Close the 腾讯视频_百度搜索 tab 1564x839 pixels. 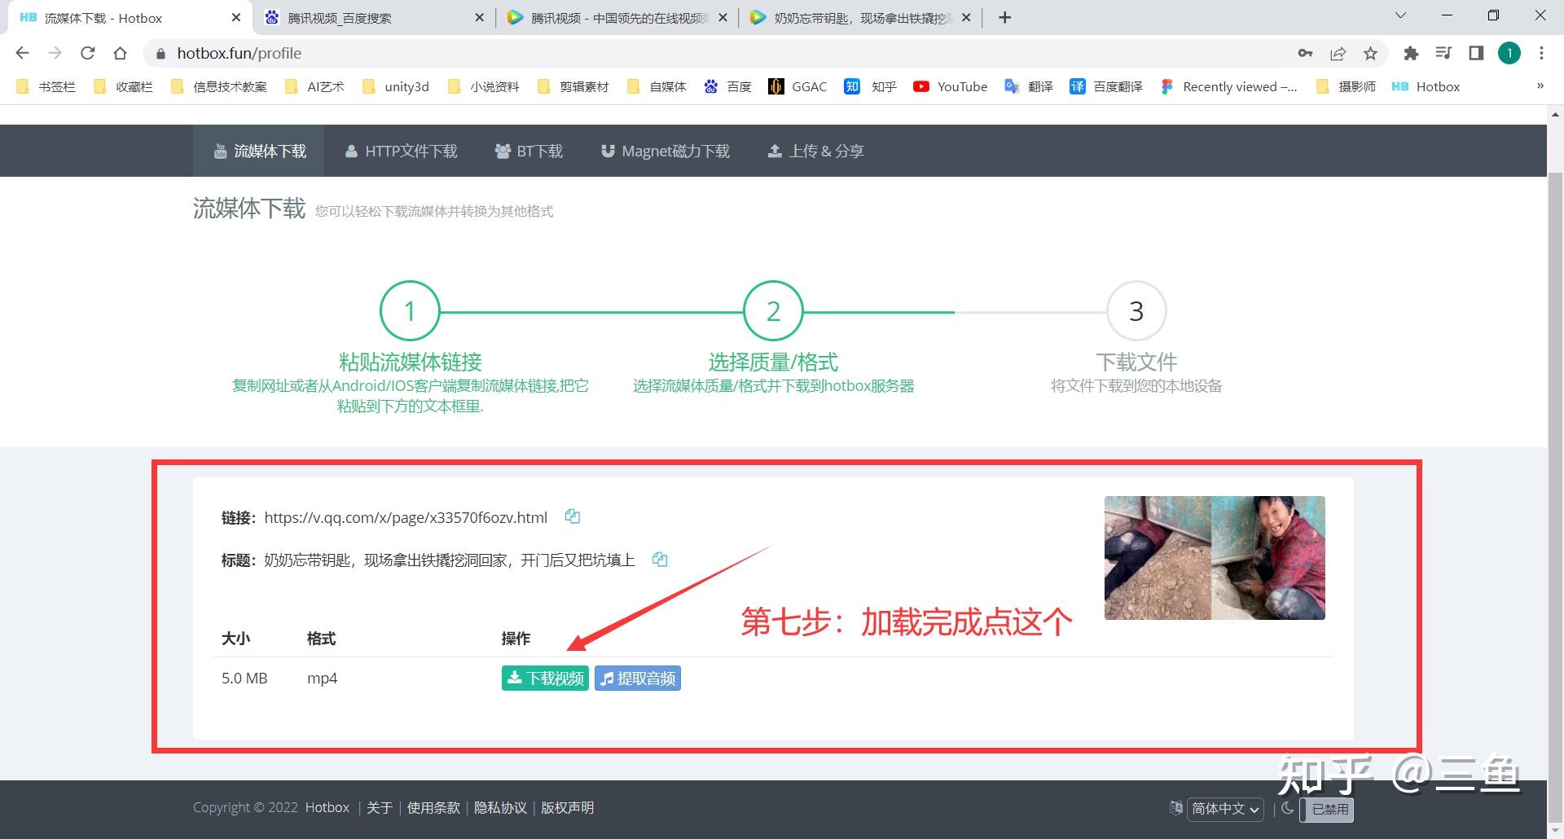pos(479,18)
